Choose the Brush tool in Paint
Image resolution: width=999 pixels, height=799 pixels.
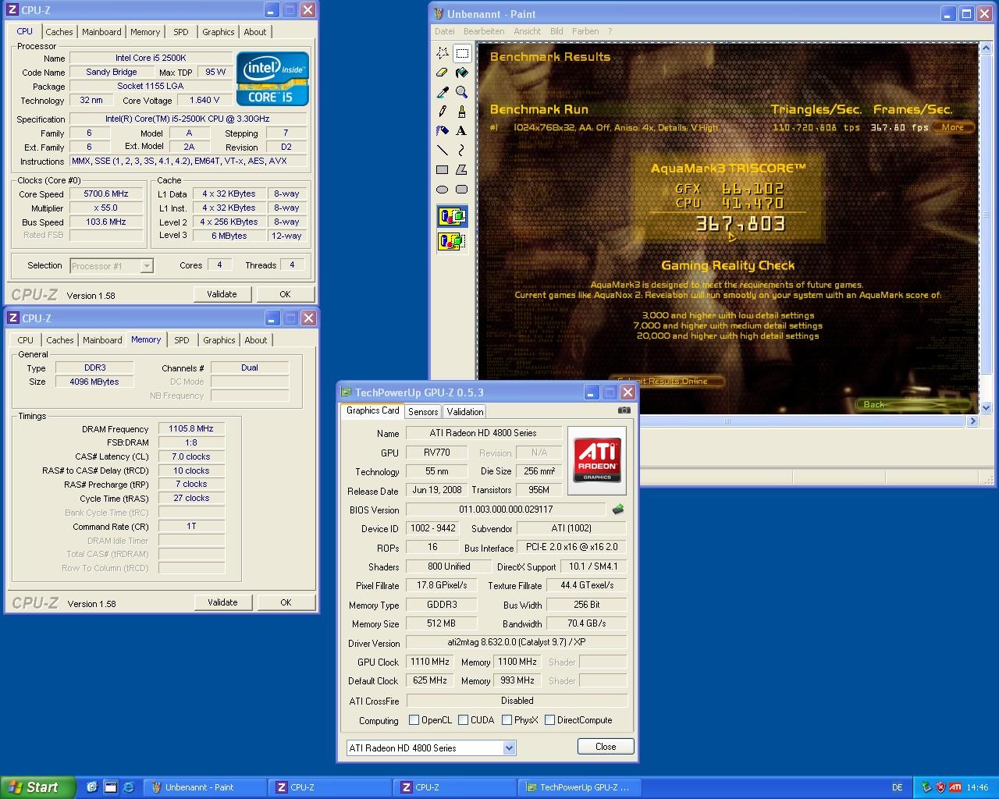click(x=462, y=112)
